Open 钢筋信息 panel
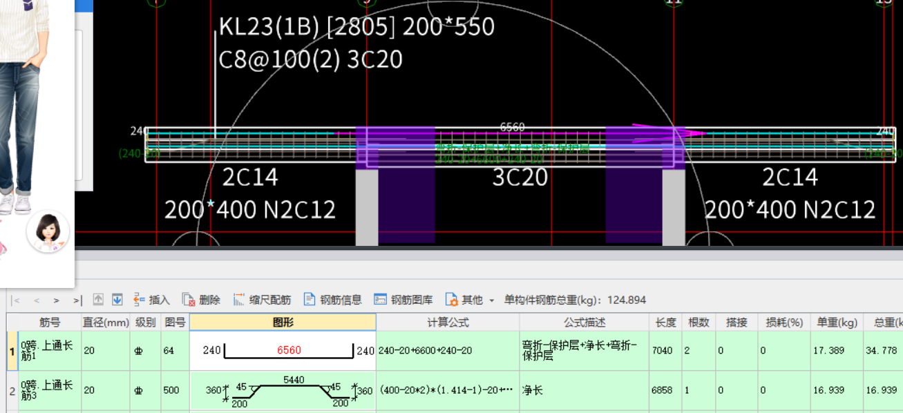This screenshot has height=413, width=903. point(332,300)
